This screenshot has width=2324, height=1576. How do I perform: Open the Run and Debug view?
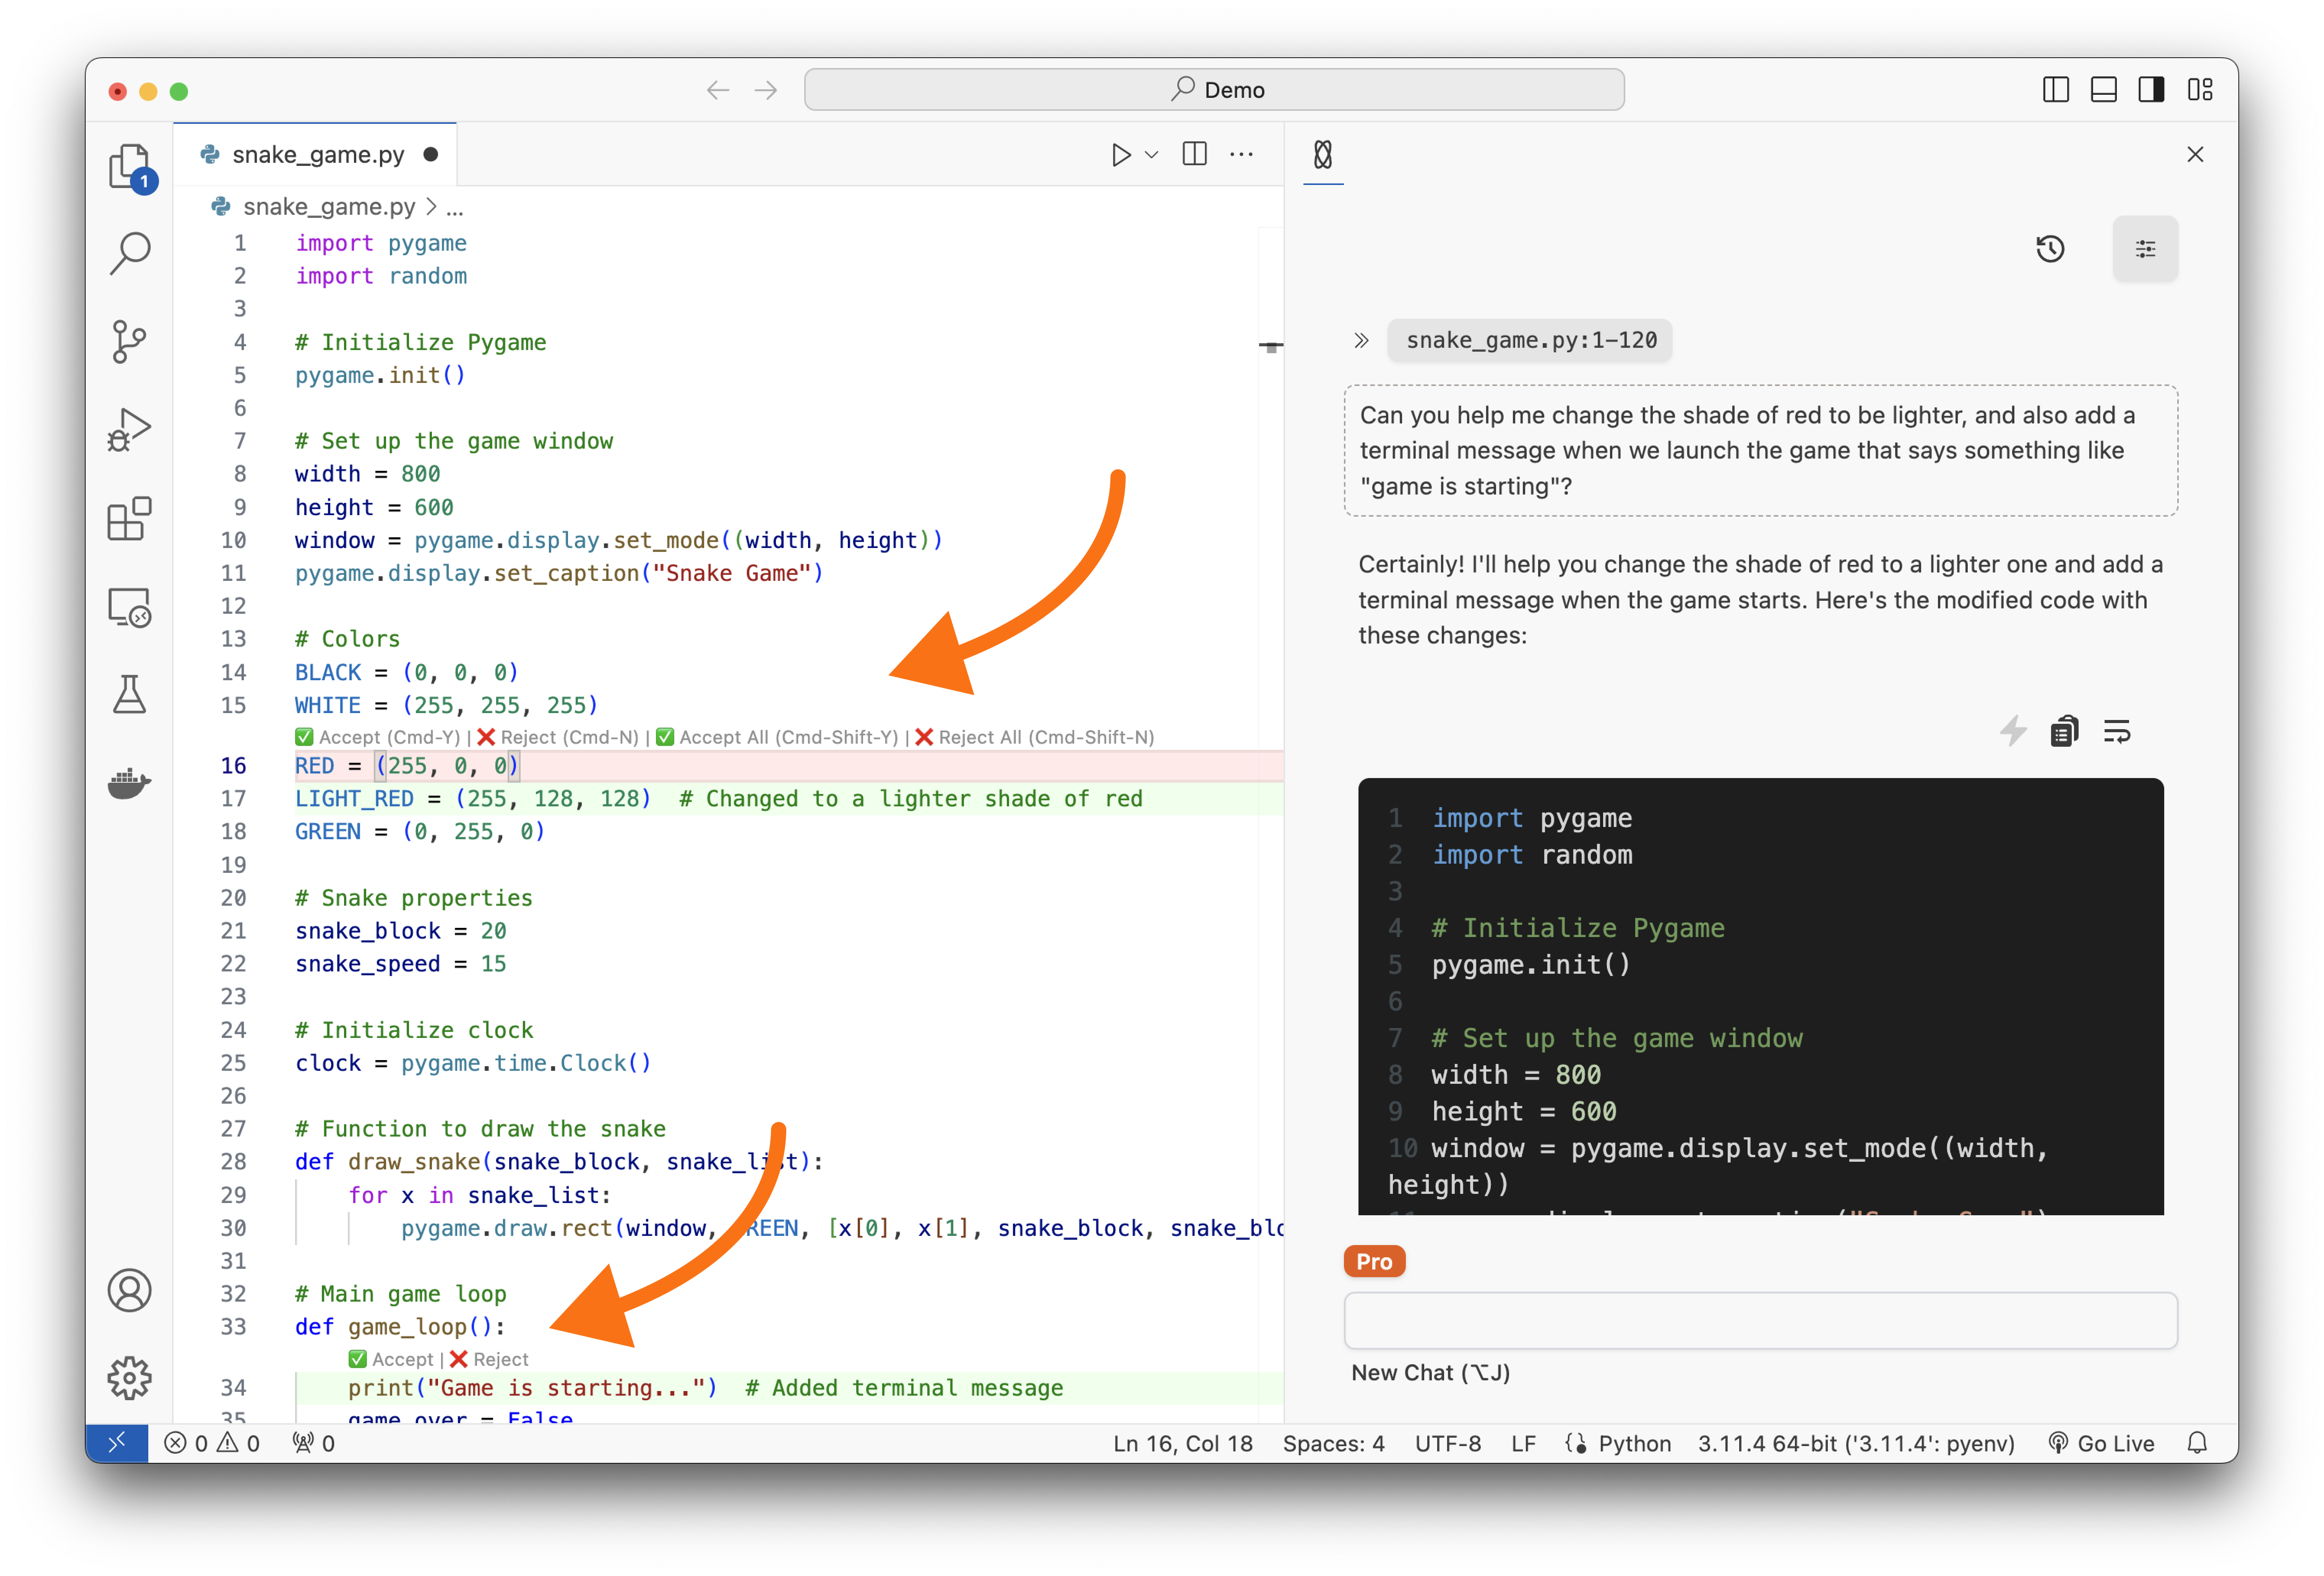click(x=129, y=430)
